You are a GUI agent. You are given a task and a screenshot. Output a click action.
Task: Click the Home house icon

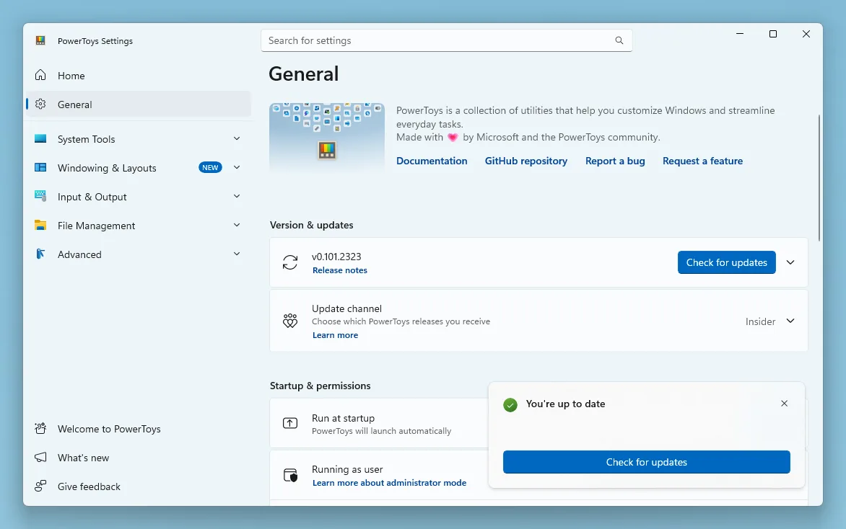pos(40,76)
